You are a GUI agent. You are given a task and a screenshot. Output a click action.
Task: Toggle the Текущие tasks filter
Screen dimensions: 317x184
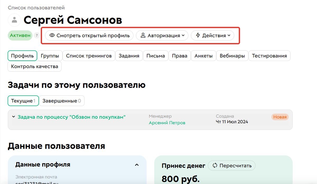click(x=23, y=101)
